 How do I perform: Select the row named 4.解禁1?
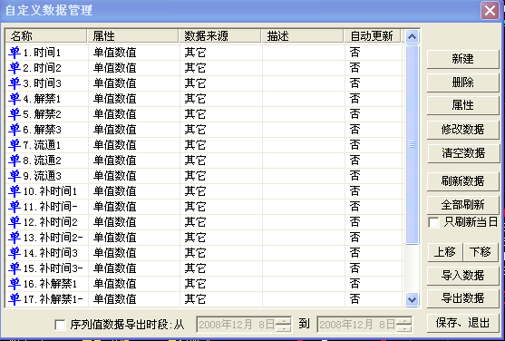[x=205, y=99]
